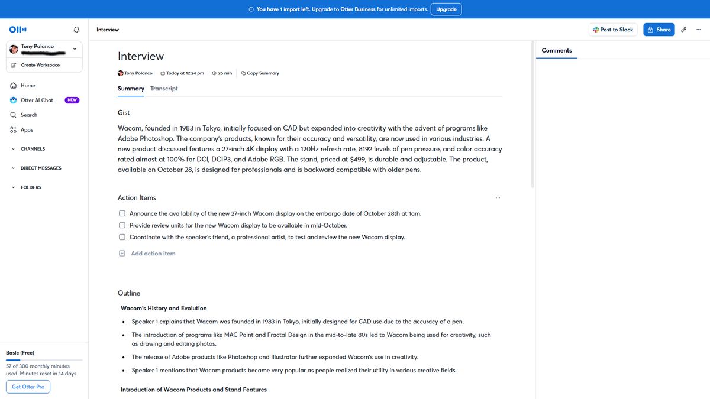Open the Apps grid icon
Image resolution: width=710 pixels, height=399 pixels.
[x=13, y=130]
